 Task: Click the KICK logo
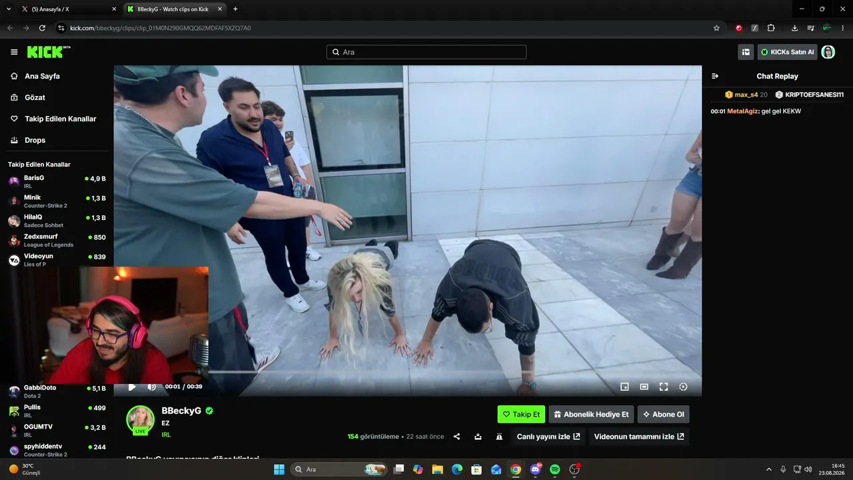tap(48, 52)
